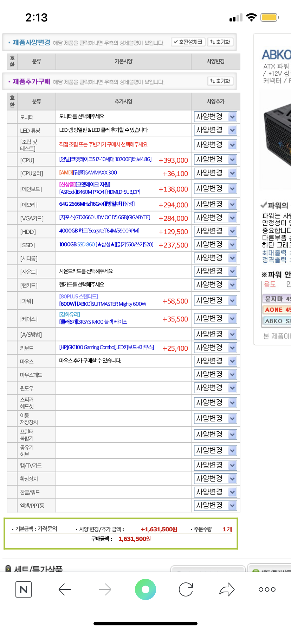291x631 pixels.
Task: Tap 초기화 reset in 제품사양변경 header
Action: (220, 42)
